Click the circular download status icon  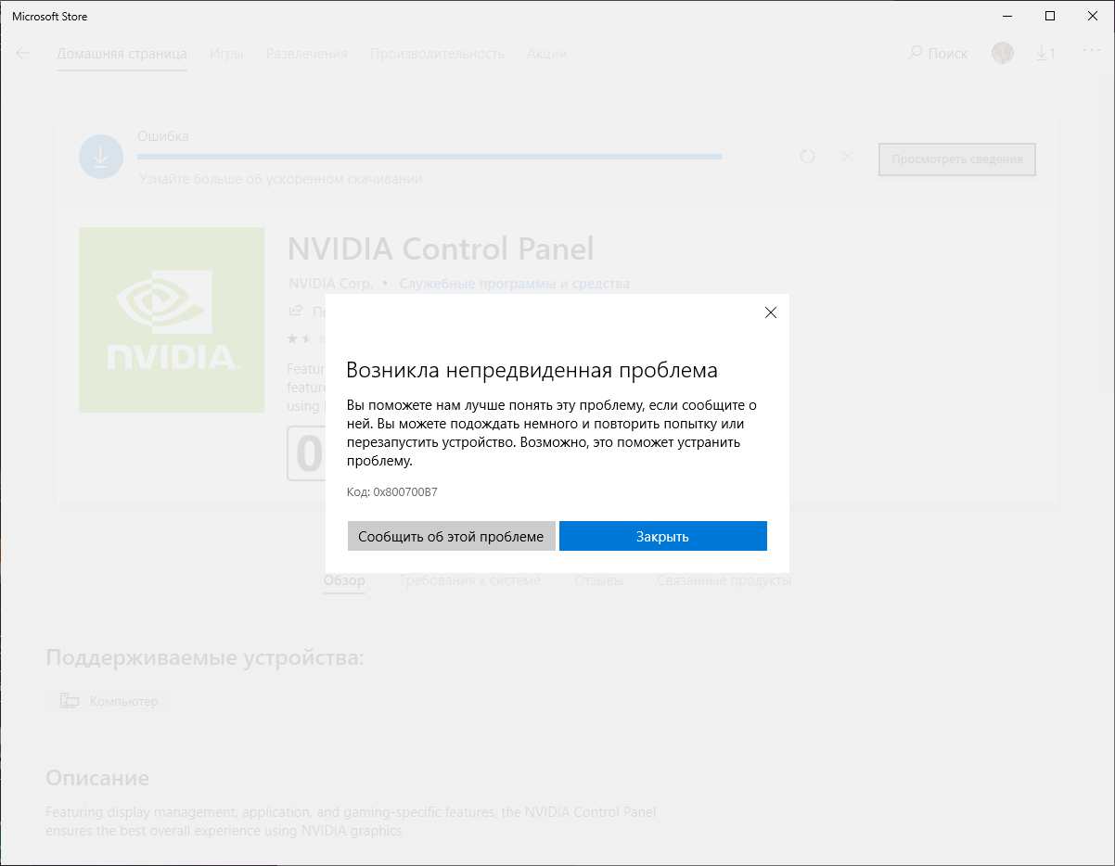tap(101, 157)
